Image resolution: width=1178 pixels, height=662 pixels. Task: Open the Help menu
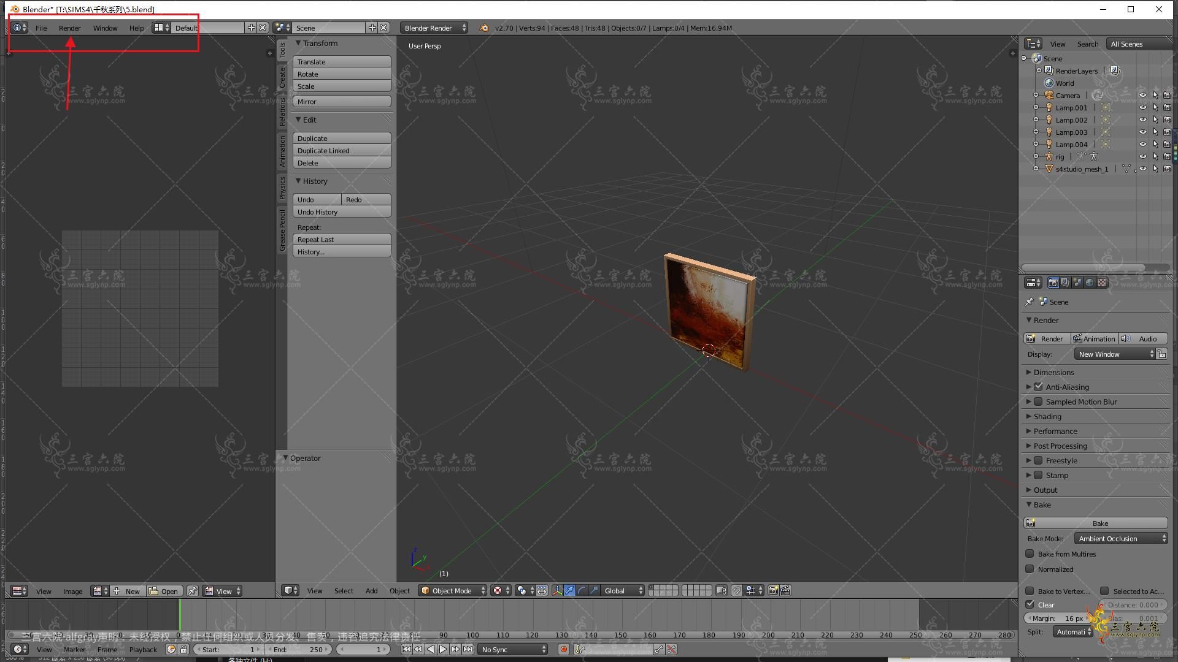click(x=136, y=28)
